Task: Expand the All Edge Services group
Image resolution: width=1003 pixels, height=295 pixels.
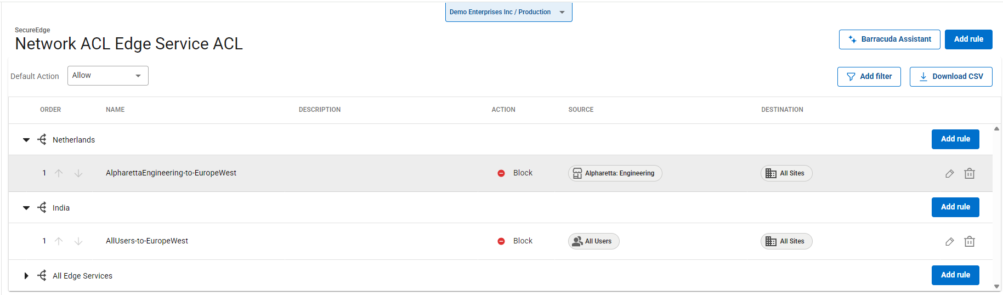Action: (x=26, y=276)
